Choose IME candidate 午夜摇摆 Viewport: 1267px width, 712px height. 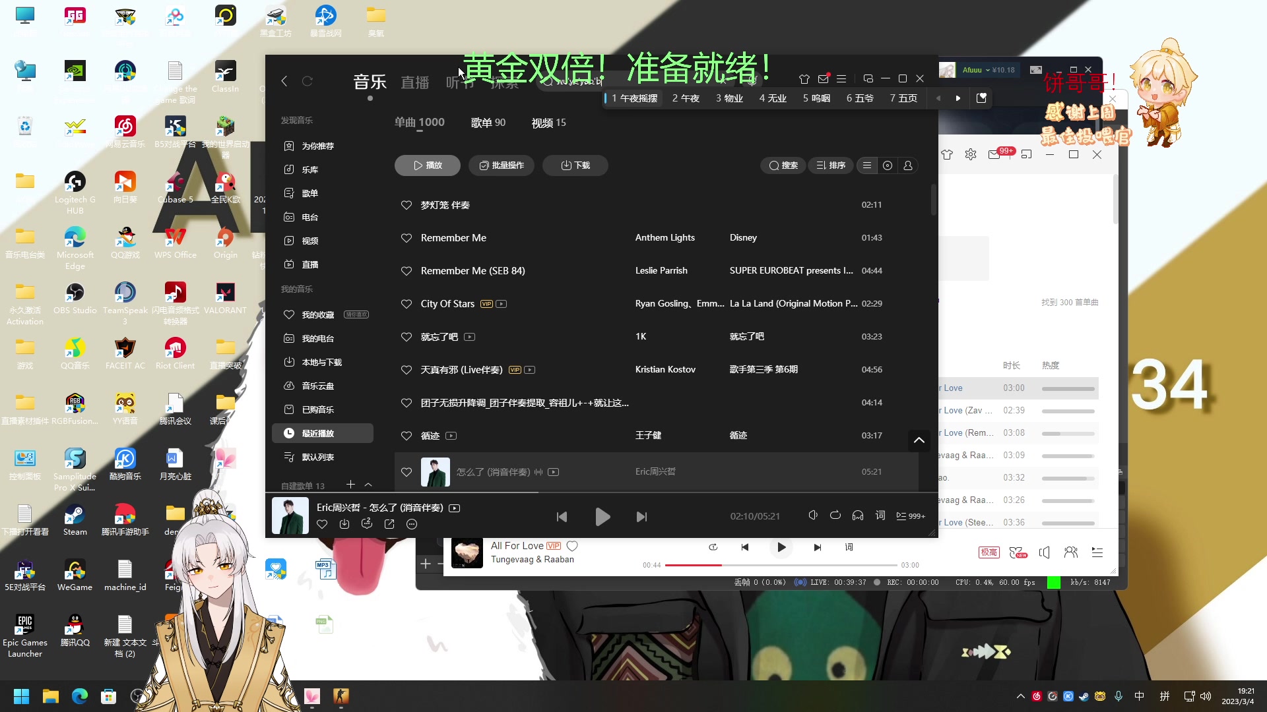pos(634,98)
